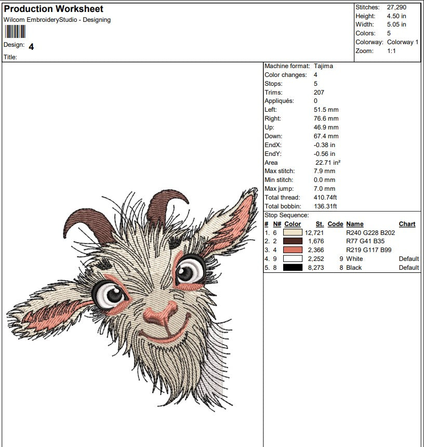The height and width of the screenshot is (447, 424).
Task: Click stitch count 2,252 in stop 4
Action: tap(316, 259)
